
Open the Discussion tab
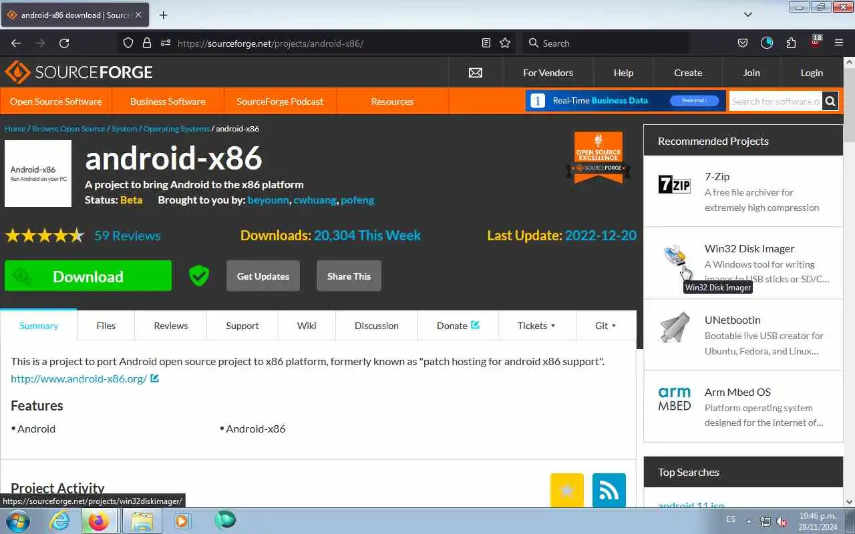(x=377, y=326)
